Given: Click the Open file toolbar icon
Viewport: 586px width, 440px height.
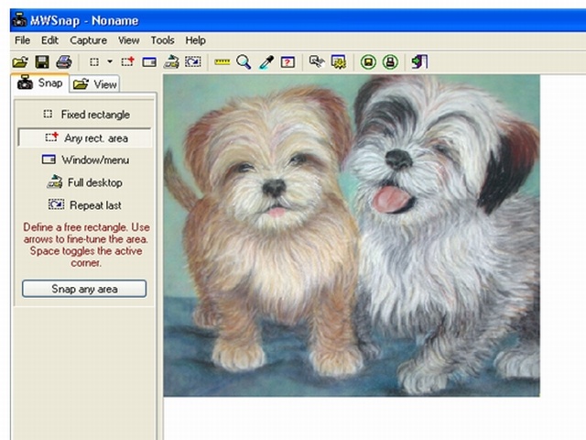Looking at the screenshot, I should pos(20,62).
